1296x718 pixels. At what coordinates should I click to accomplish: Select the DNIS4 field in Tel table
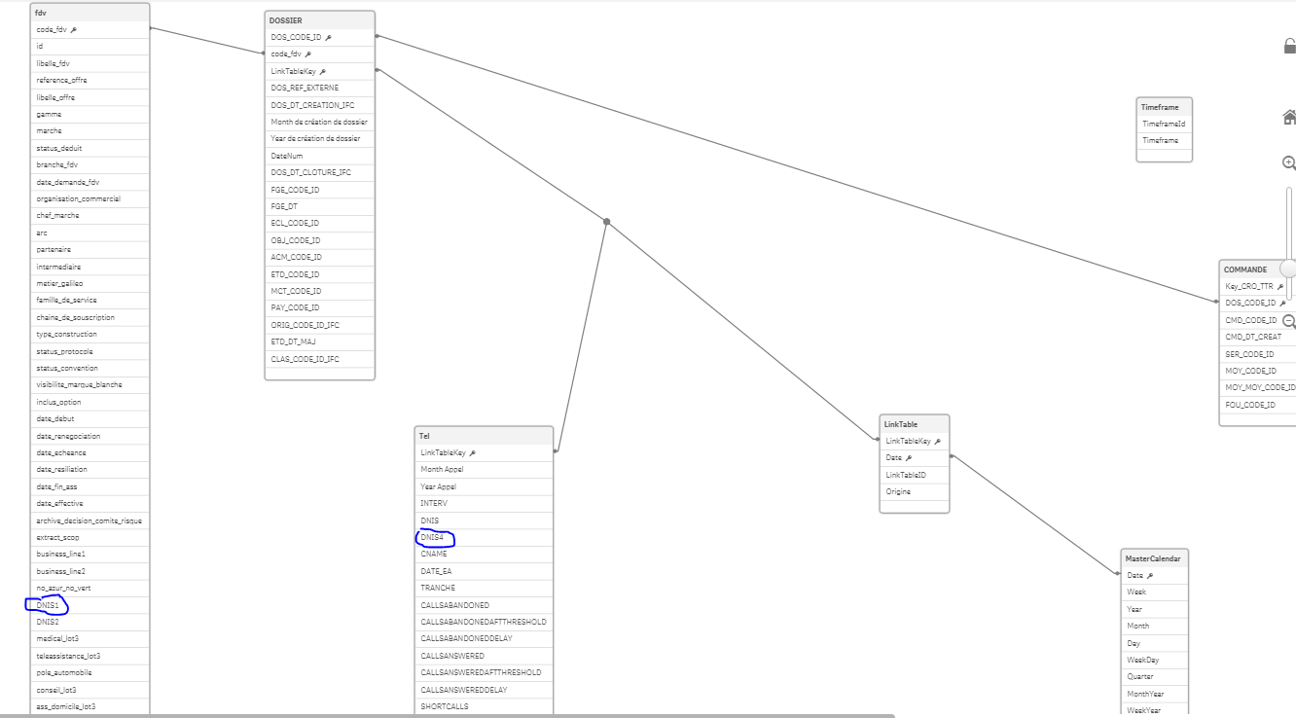pos(485,537)
